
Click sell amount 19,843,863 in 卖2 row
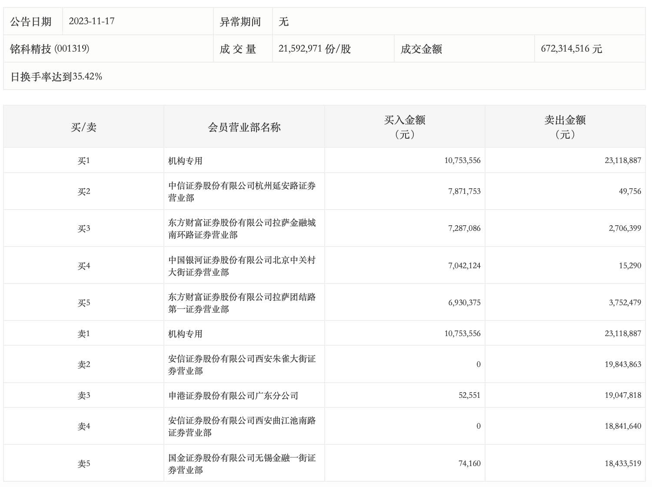[622, 365]
